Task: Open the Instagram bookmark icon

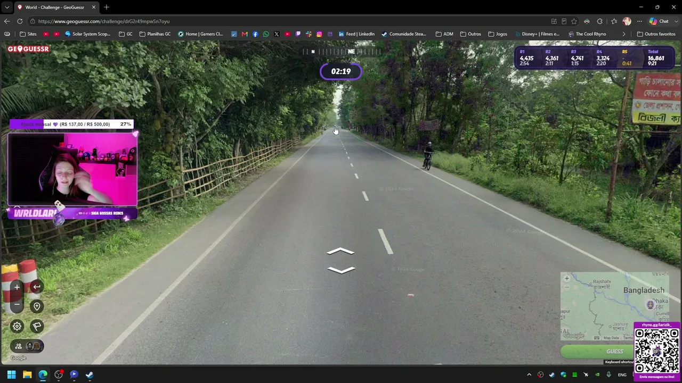Action: 319,34
